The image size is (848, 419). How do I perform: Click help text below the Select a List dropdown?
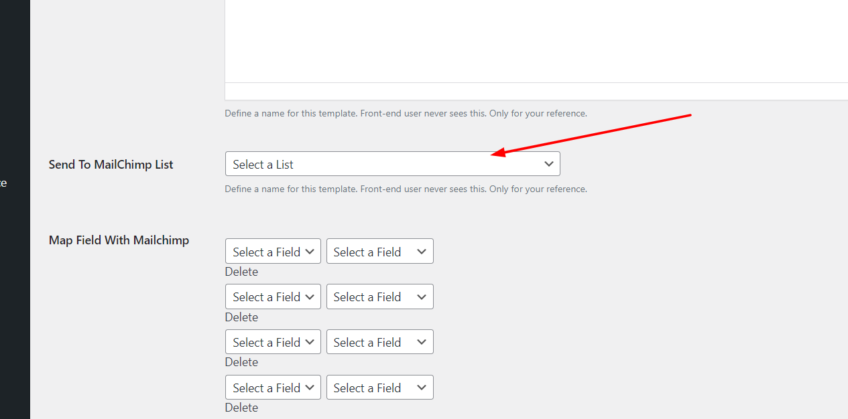coord(406,189)
